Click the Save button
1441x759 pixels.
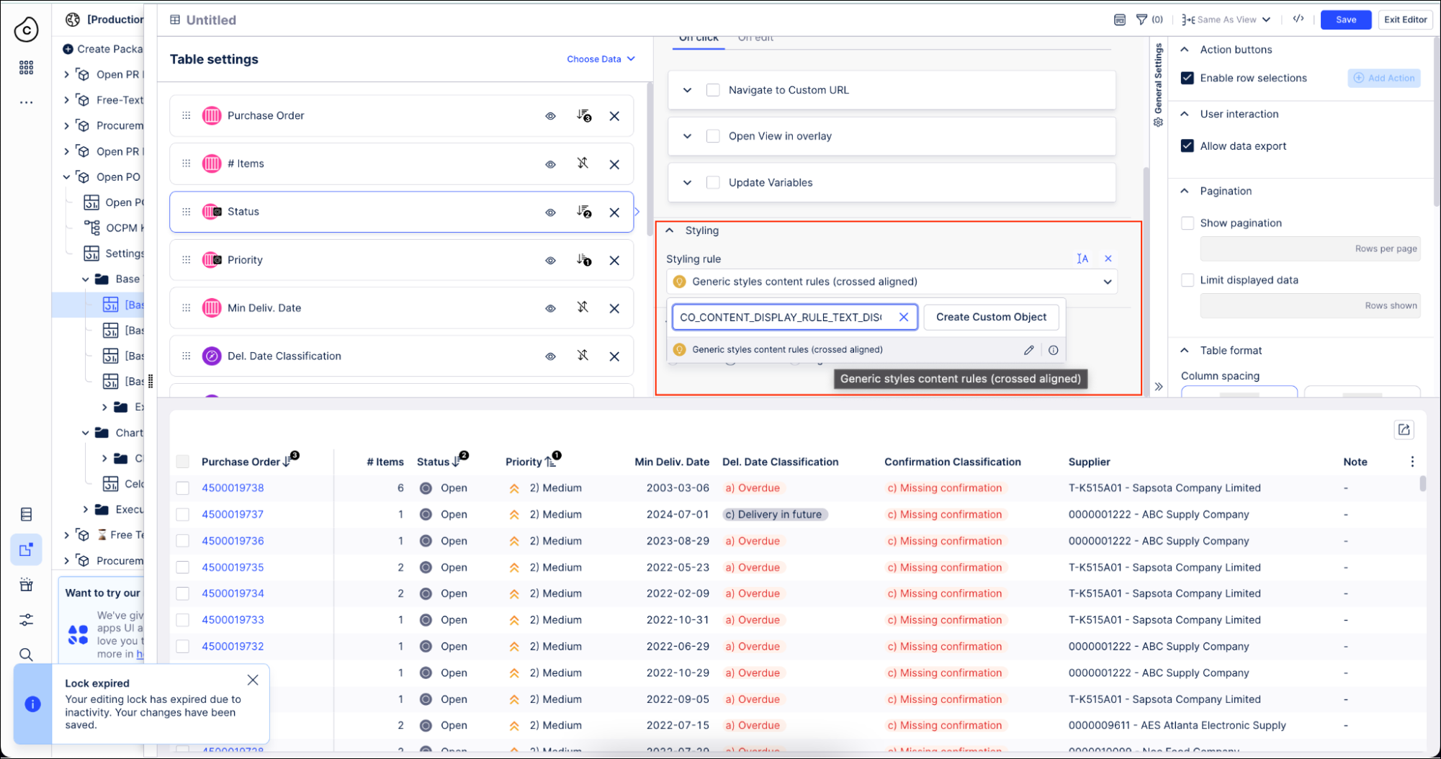[x=1346, y=19]
